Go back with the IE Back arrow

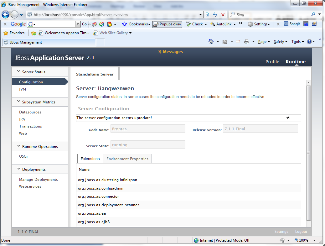coord(5,14)
